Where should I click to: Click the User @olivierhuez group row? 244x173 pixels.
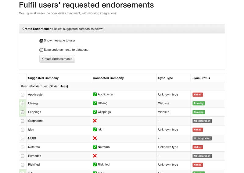coord(122,86)
